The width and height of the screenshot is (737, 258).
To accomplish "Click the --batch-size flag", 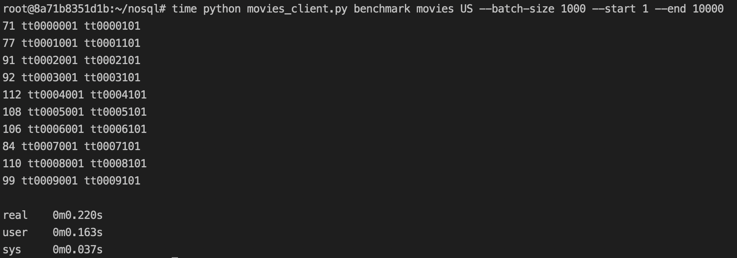I will pyautogui.click(x=517, y=9).
